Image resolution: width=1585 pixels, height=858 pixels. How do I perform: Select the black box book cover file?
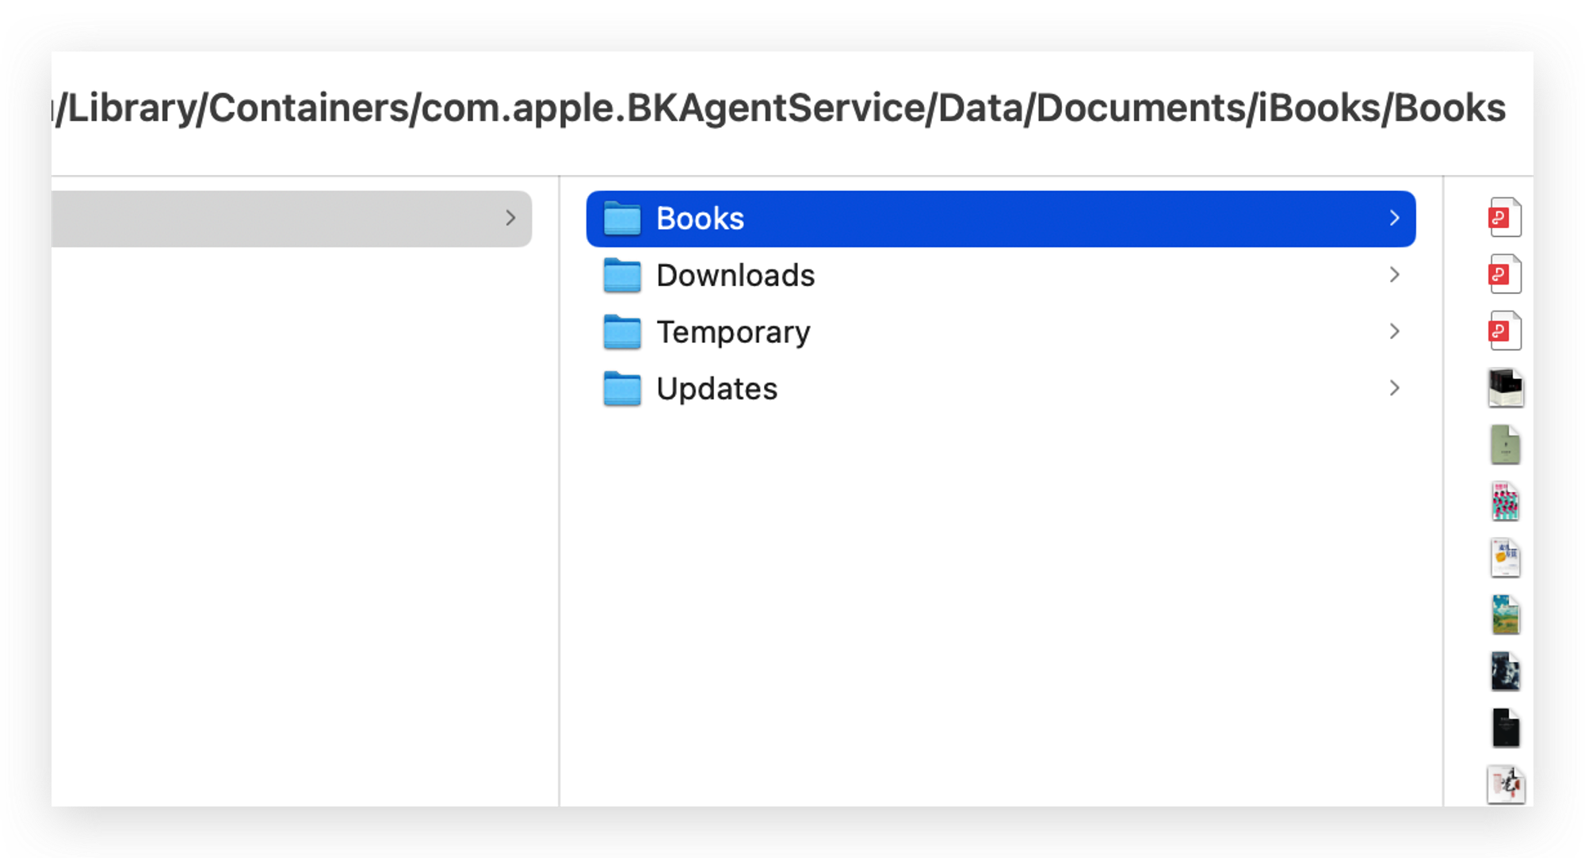tap(1505, 388)
